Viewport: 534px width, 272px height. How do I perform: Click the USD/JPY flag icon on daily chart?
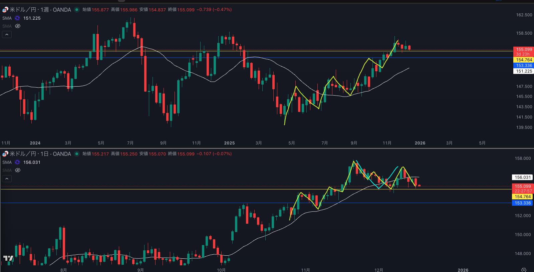[x=5, y=154]
